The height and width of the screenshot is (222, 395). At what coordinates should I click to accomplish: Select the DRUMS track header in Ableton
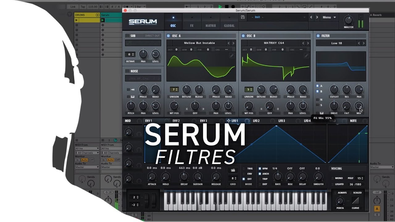87,15
